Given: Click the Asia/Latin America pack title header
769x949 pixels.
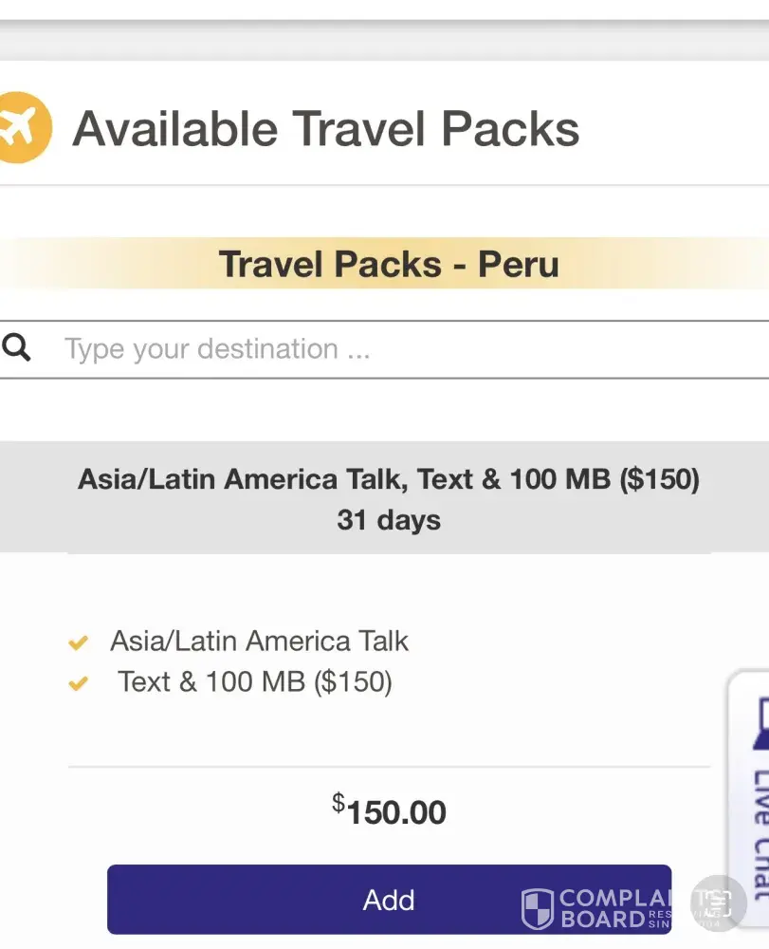Looking at the screenshot, I should coord(389,479).
